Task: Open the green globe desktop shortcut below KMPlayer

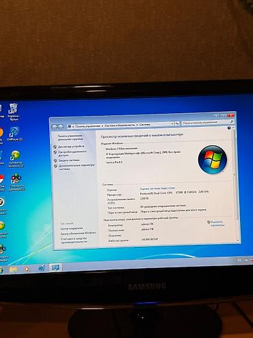Action: 15,159
